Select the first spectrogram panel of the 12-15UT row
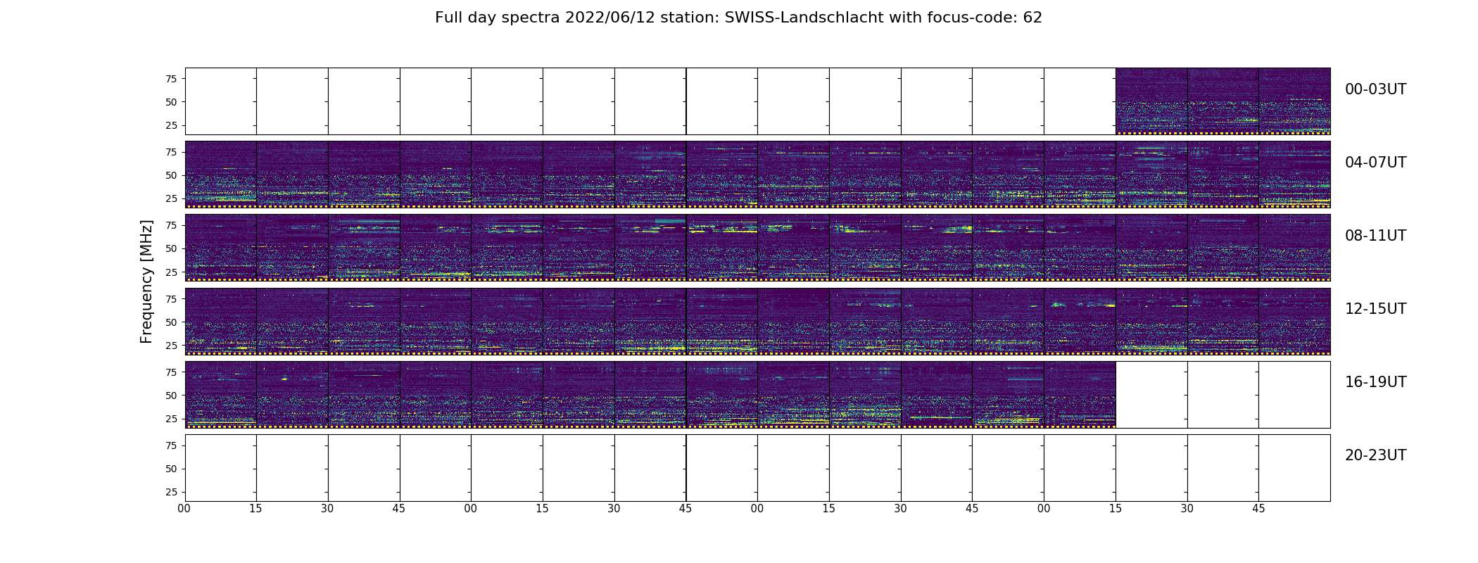This screenshot has height=563, width=1478. (x=221, y=321)
